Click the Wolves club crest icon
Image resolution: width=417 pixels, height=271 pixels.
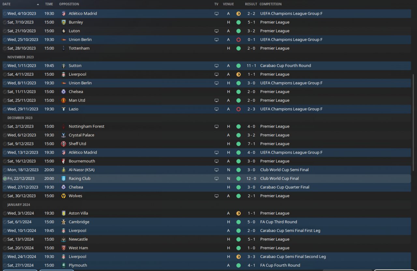click(64, 196)
